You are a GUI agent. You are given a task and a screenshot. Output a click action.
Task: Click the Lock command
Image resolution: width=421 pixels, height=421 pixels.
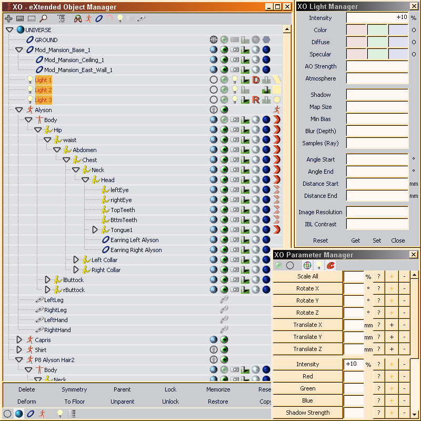pyautogui.click(x=171, y=389)
